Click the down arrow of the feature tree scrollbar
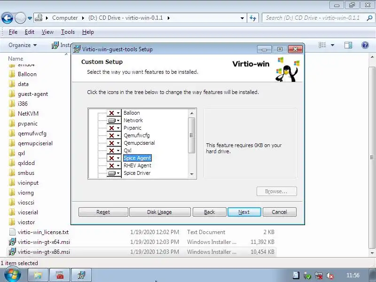 click(x=192, y=174)
